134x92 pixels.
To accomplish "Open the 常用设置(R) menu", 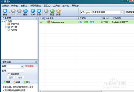I will [35, 6].
